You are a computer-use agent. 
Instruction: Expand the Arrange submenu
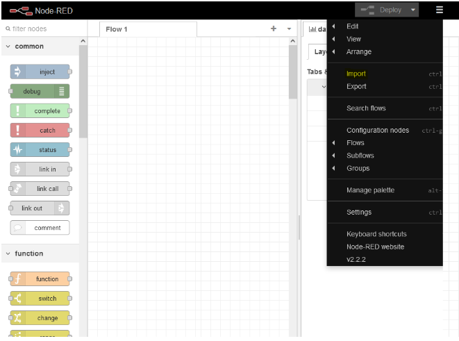tap(385, 52)
